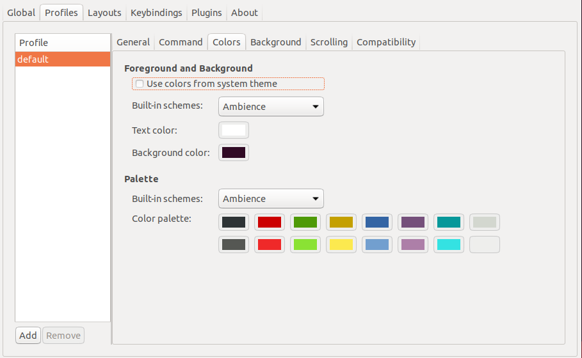The height and width of the screenshot is (358, 582).
Task: Edit the bright red palette color
Action: (x=270, y=245)
